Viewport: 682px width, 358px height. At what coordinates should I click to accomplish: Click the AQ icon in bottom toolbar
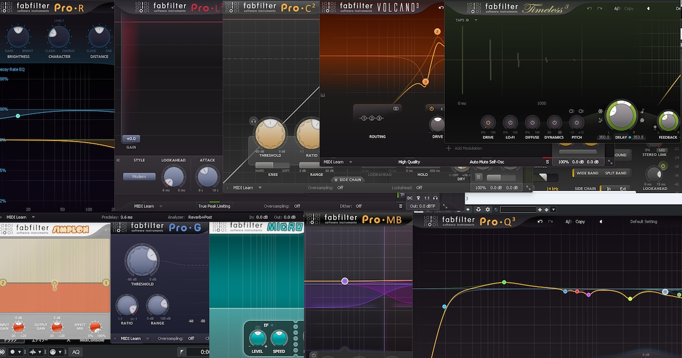pos(75,352)
